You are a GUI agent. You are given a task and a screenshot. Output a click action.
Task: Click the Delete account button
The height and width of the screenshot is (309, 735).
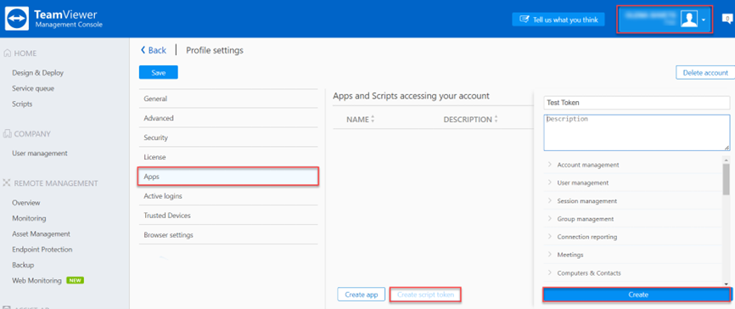[705, 73]
